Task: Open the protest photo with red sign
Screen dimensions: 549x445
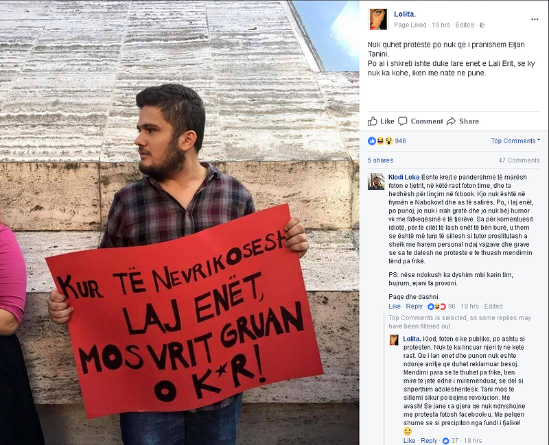Action: (x=180, y=222)
